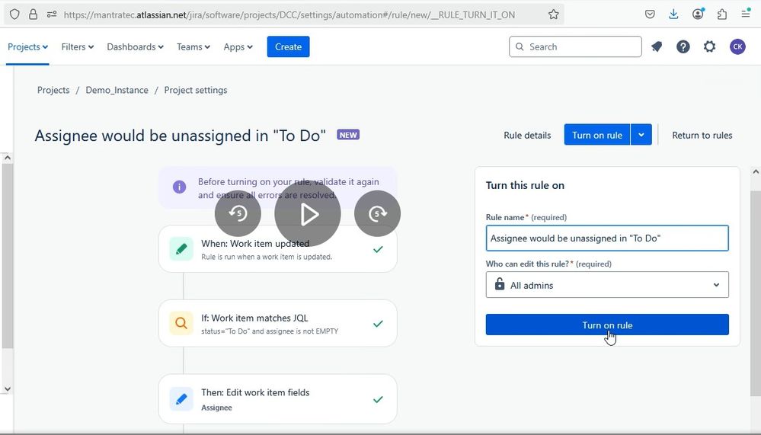The width and height of the screenshot is (761, 435).
Task: Open Rule details
Action: coord(527,136)
